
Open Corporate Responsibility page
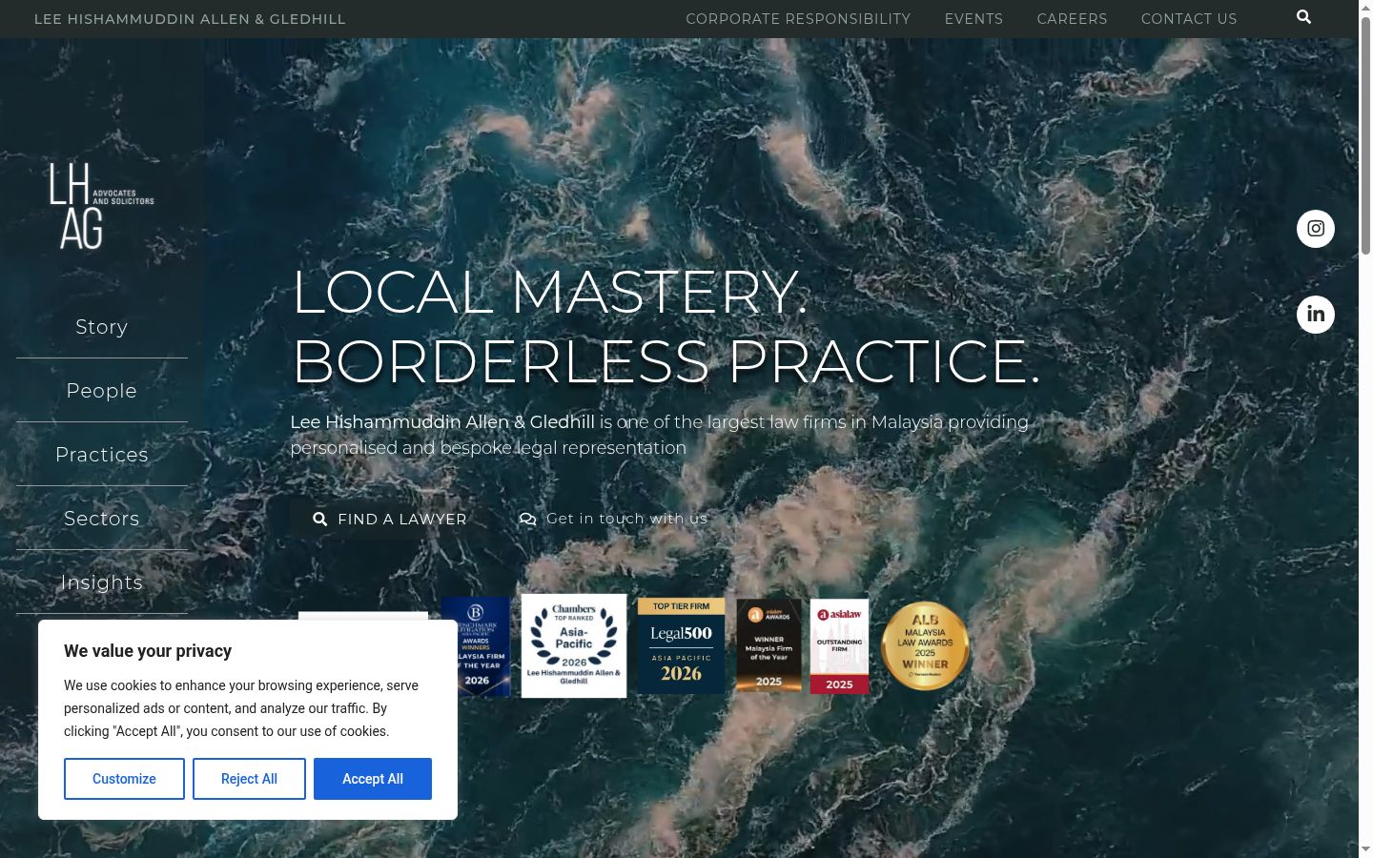798,19
